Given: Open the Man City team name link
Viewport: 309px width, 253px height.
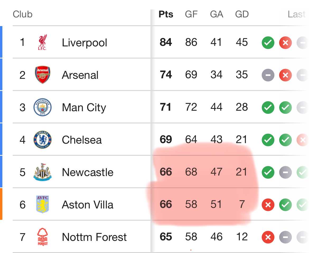Looking at the screenshot, I should point(84,108).
